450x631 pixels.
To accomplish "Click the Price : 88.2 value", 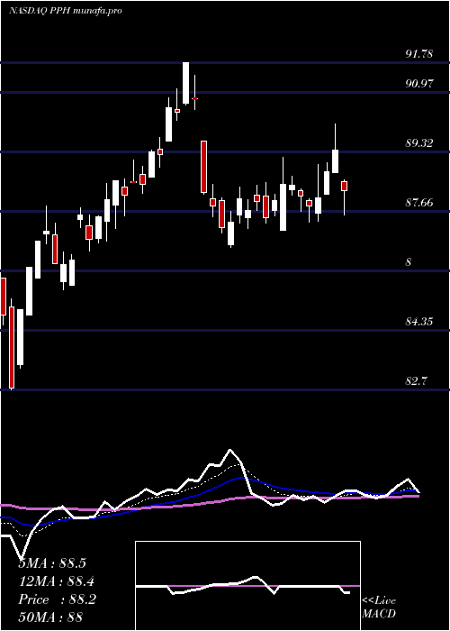I will point(57,599).
